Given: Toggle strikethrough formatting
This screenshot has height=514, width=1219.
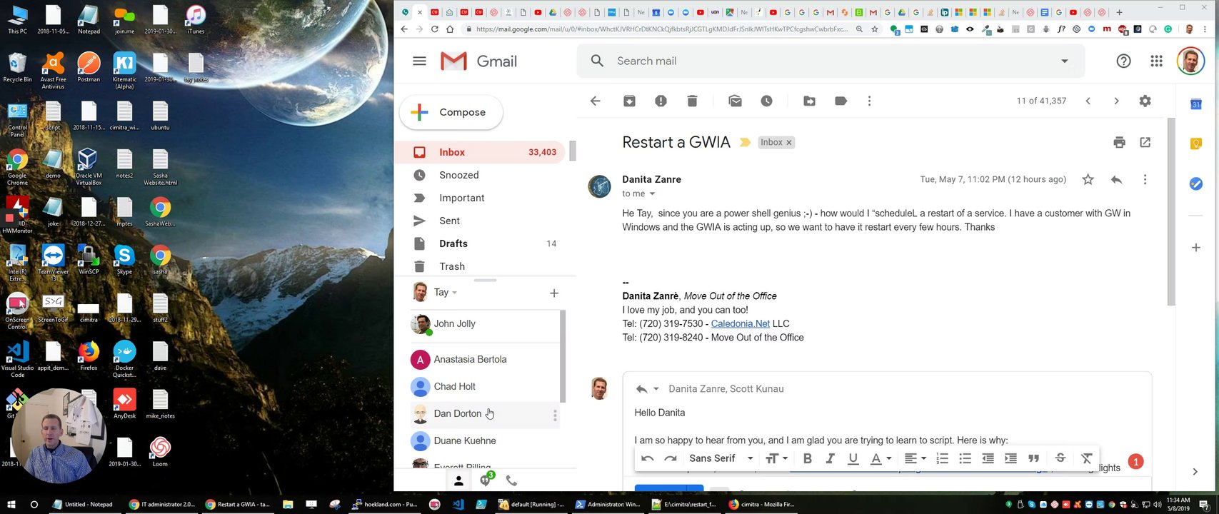Looking at the screenshot, I should point(1060,458).
